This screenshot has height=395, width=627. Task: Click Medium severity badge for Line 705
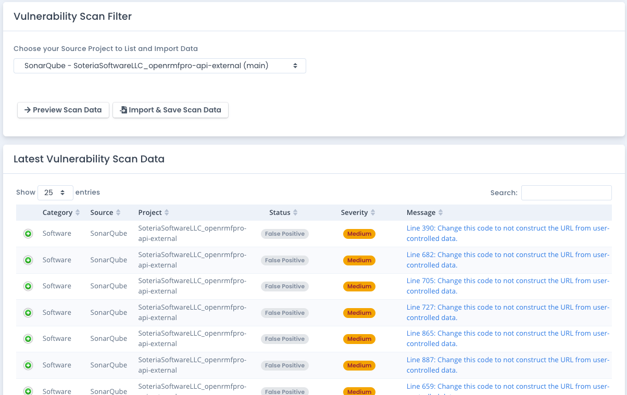(x=359, y=286)
